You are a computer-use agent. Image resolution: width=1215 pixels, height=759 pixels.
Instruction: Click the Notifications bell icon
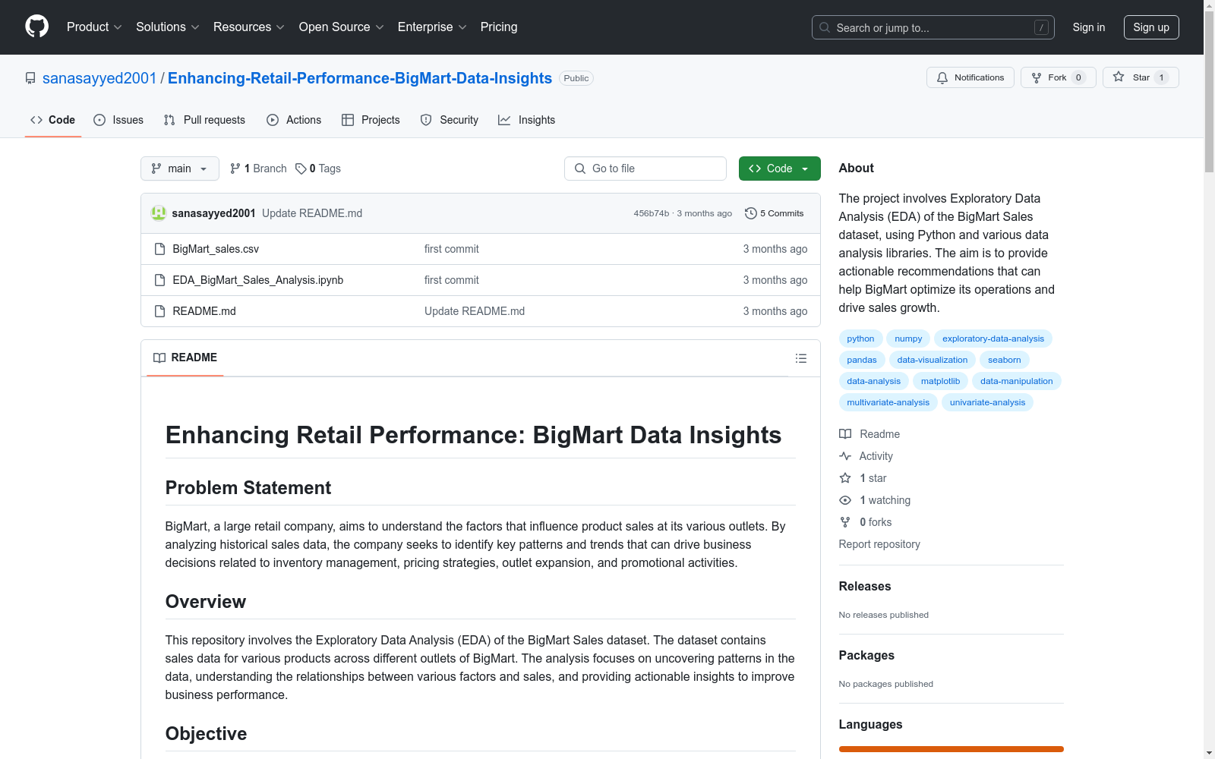942,77
